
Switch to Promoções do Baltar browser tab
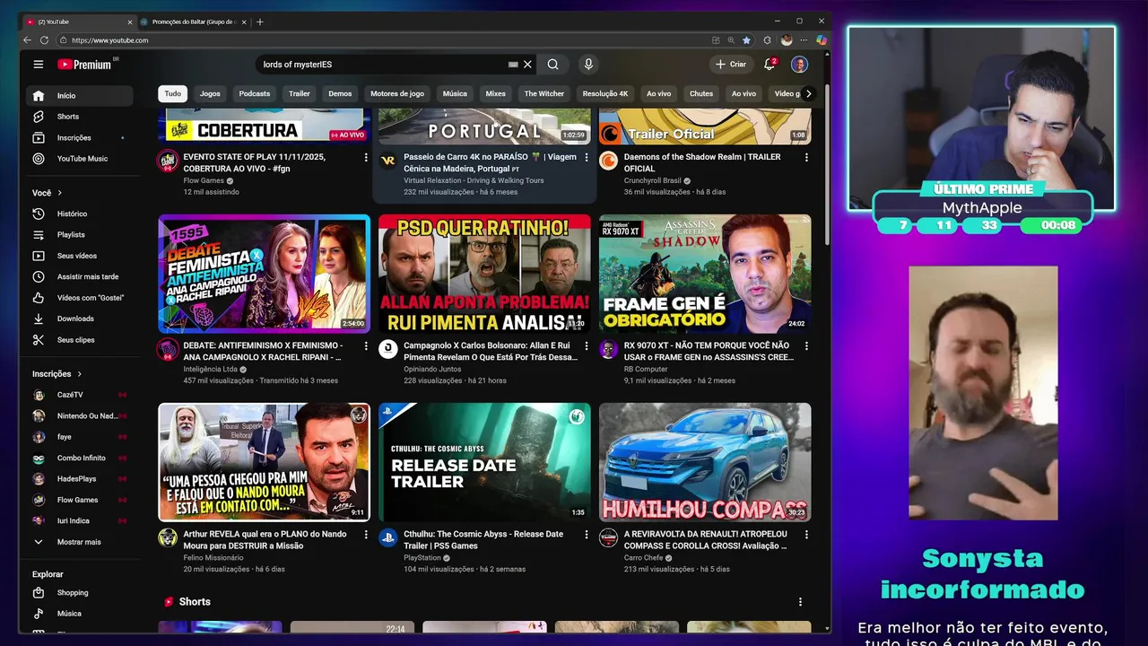(x=193, y=22)
